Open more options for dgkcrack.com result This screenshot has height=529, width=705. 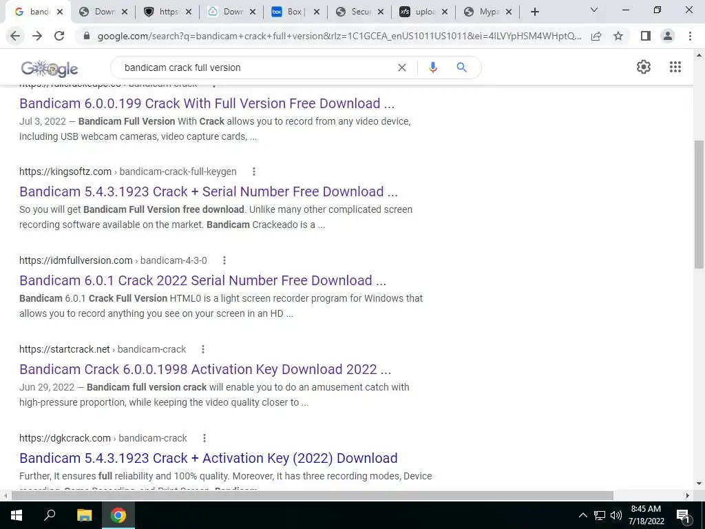pyautogui.click(x=204, y=438)
